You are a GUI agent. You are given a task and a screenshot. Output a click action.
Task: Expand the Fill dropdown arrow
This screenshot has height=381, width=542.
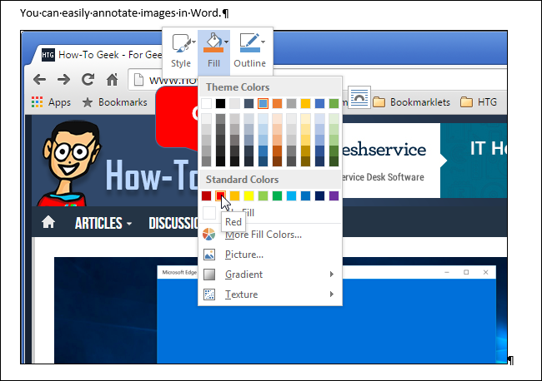pyautogui.click(x=226, y=42)
